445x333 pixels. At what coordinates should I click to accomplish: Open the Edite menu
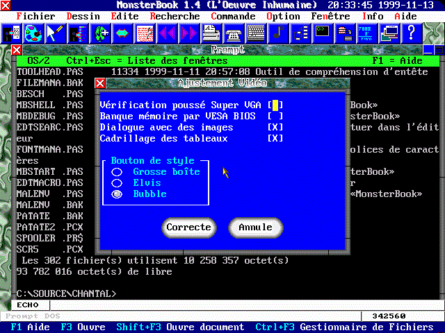tap(124, 17)
